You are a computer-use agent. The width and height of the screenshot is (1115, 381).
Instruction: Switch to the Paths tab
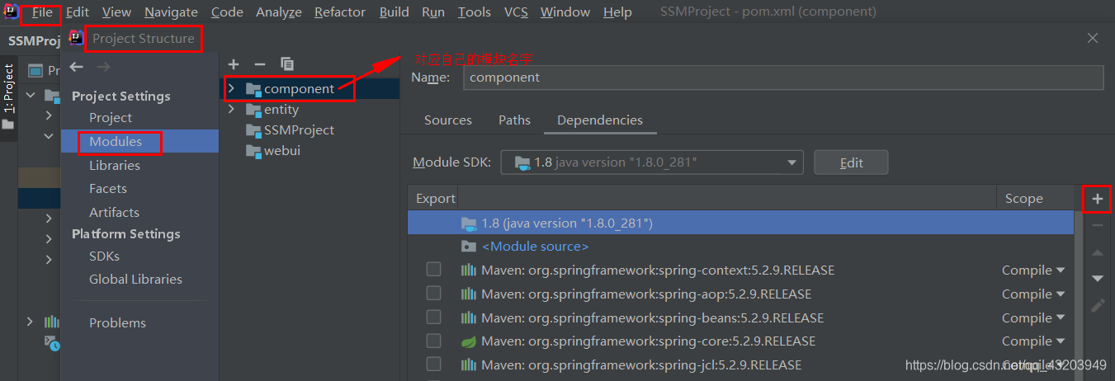pyautogui.click(x=514, y=120)
